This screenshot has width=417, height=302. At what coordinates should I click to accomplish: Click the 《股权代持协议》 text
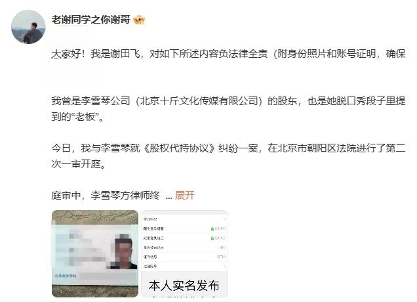[x=179, y=148]
